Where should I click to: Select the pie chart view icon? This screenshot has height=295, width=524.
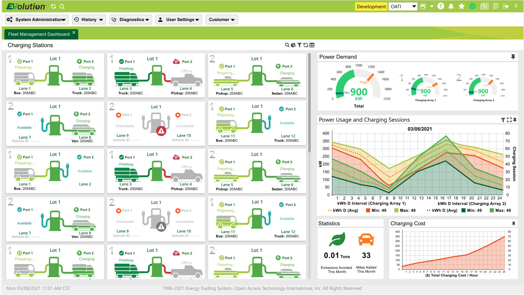coord(293,45)
